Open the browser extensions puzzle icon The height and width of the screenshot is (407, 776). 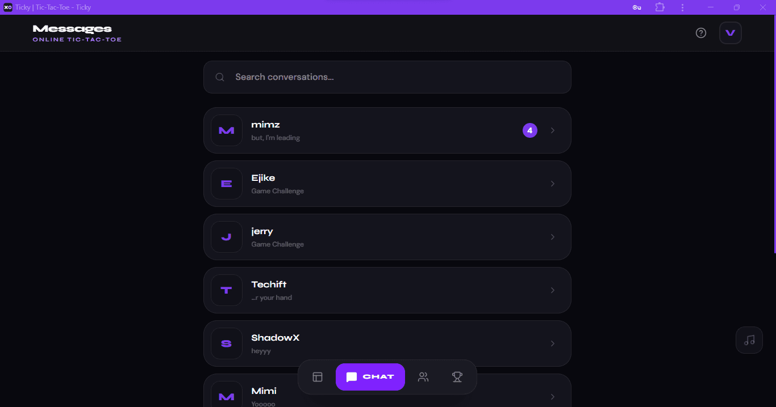660,7
